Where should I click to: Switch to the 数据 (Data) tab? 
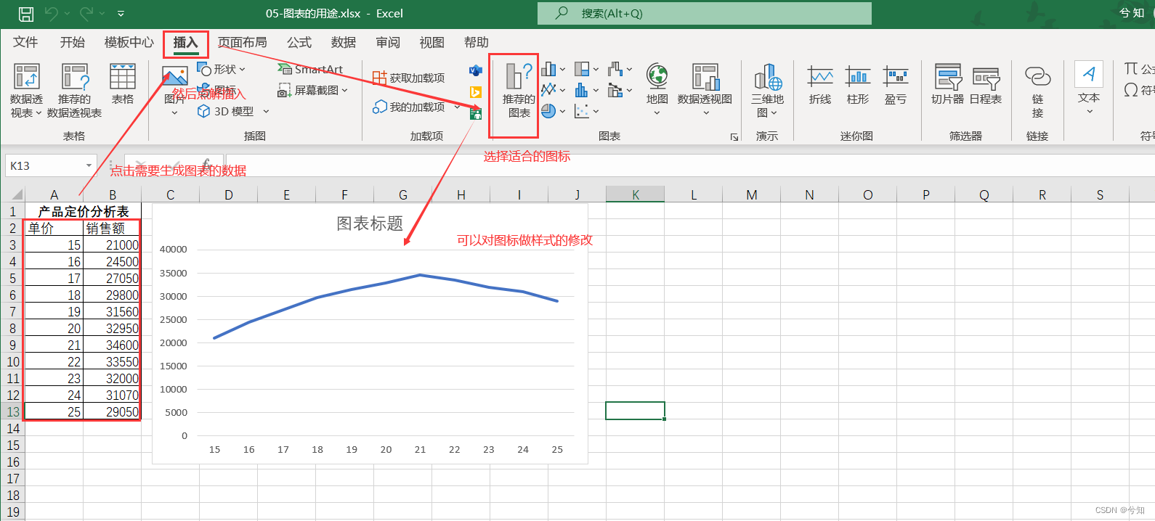coord(343,42)
